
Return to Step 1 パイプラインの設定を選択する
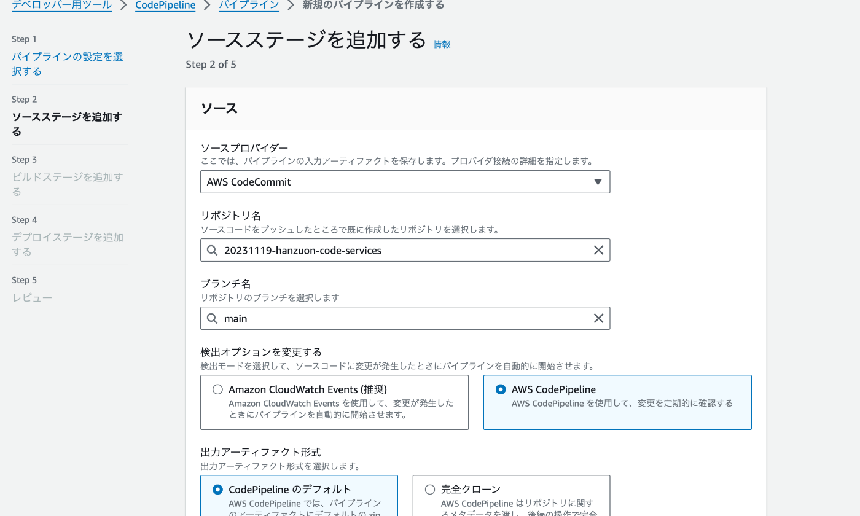tap(68, 64)
